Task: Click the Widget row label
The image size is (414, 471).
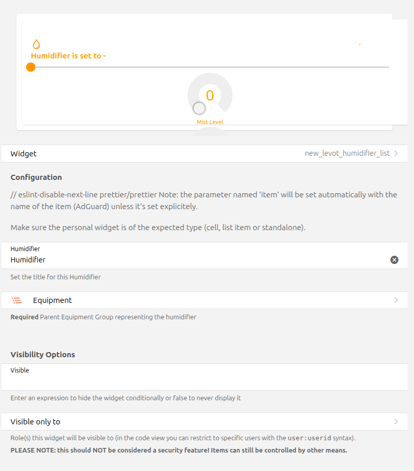Action: point(24,154)
